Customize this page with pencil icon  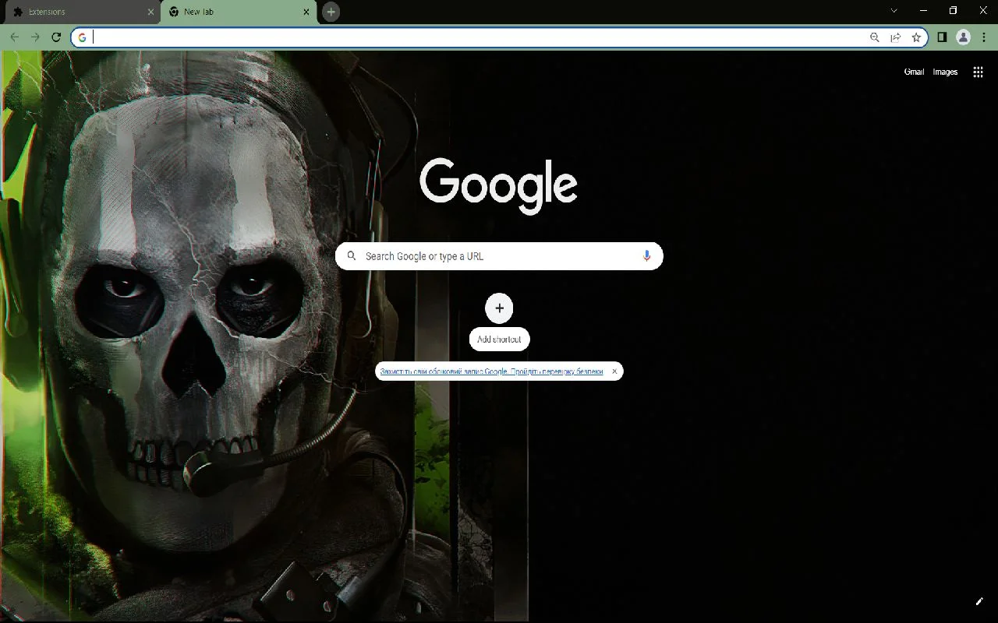pyautogui.click(x=980, y=601)
